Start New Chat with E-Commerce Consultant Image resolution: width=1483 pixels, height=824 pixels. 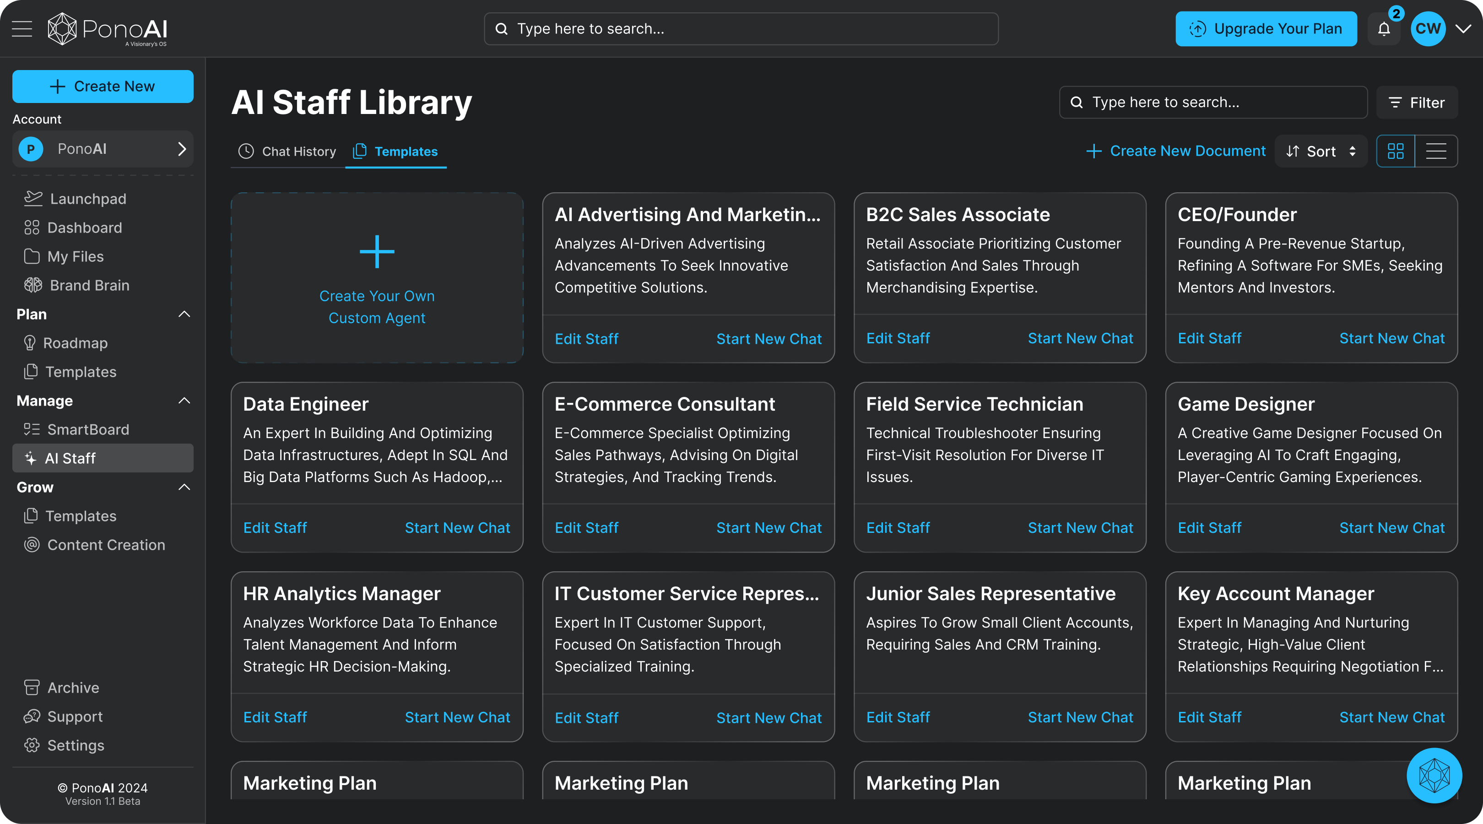pyautogui.click(x=769, y=527)
